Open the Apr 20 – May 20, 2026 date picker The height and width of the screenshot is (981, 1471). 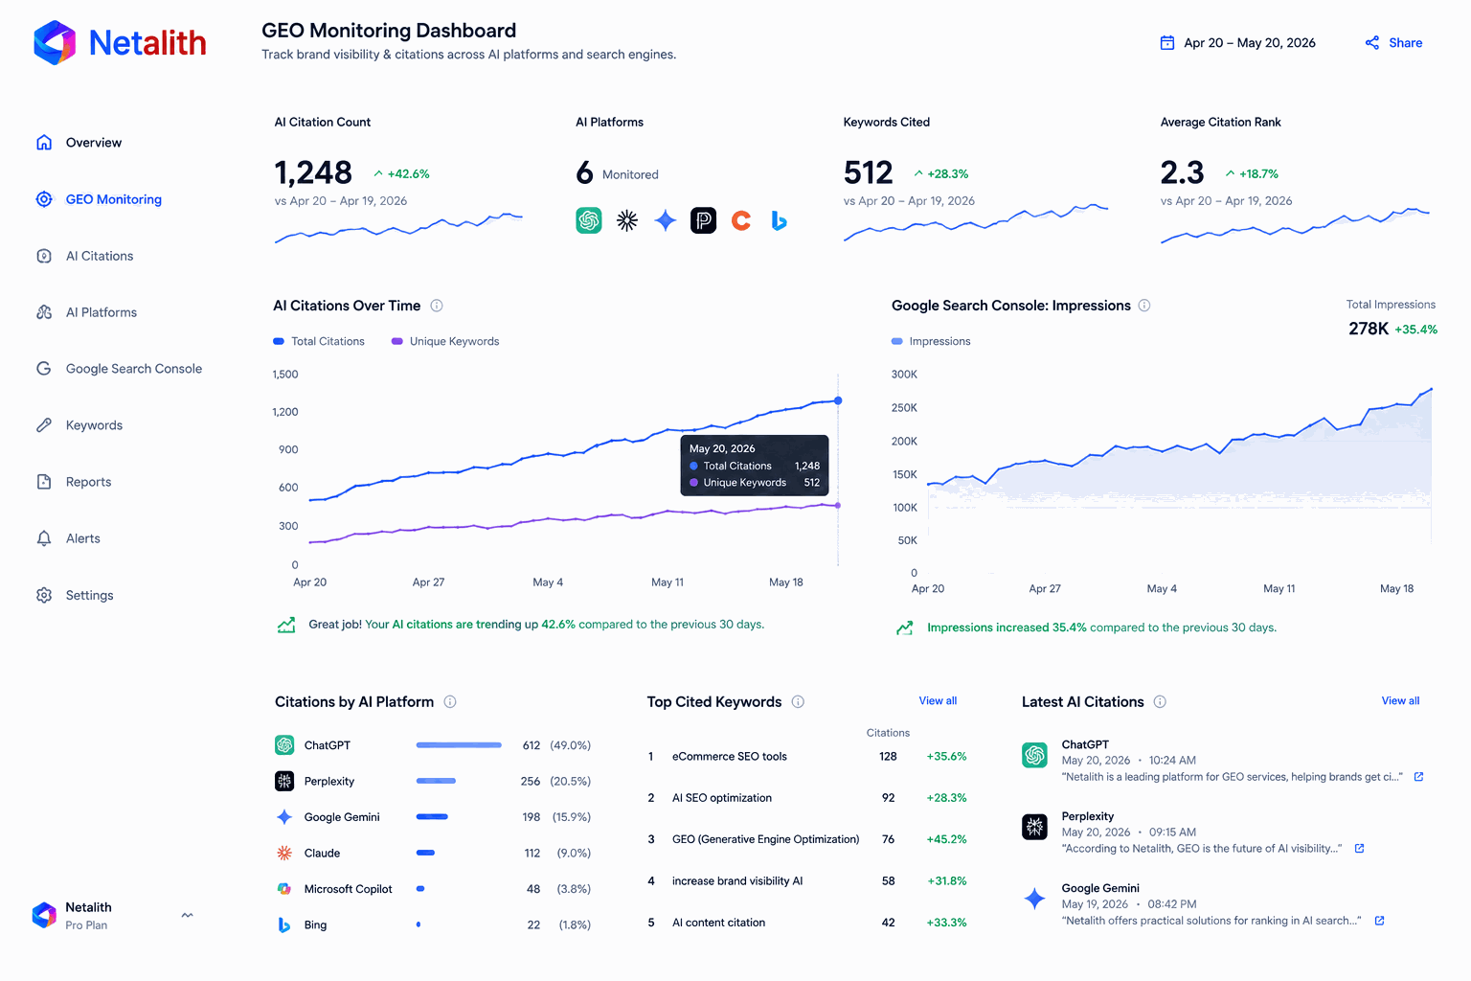[x=1237, y=42]
